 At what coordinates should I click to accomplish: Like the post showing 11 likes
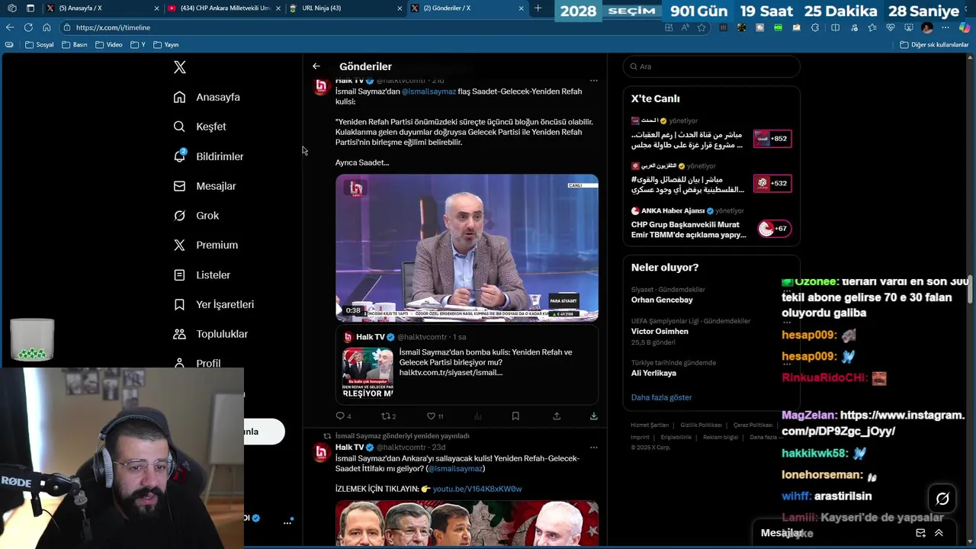435,416
